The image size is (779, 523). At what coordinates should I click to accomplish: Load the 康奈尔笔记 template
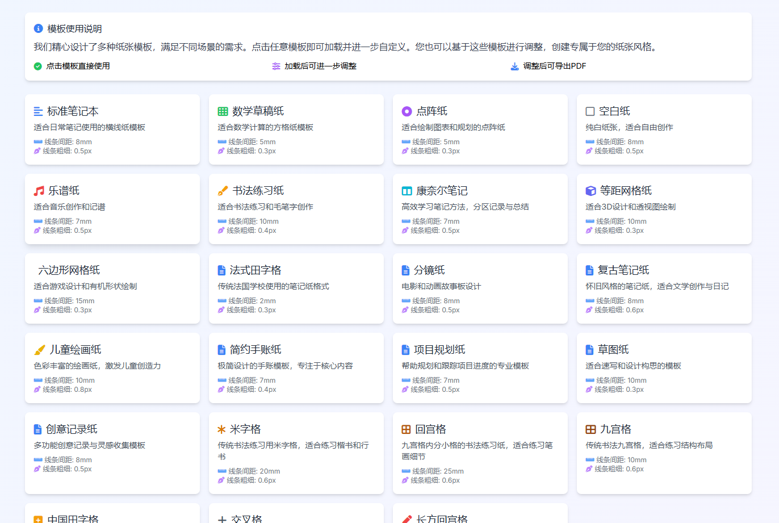pos(480,209)
